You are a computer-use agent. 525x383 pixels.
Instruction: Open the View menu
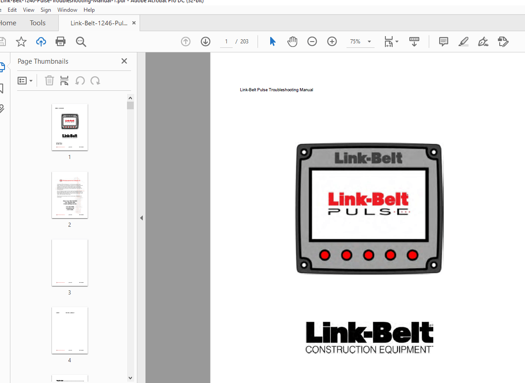click(28, 9)
